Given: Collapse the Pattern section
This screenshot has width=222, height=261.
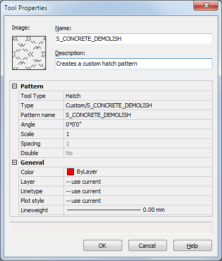Looking at the screenshot, I should [x=15, y=86].
